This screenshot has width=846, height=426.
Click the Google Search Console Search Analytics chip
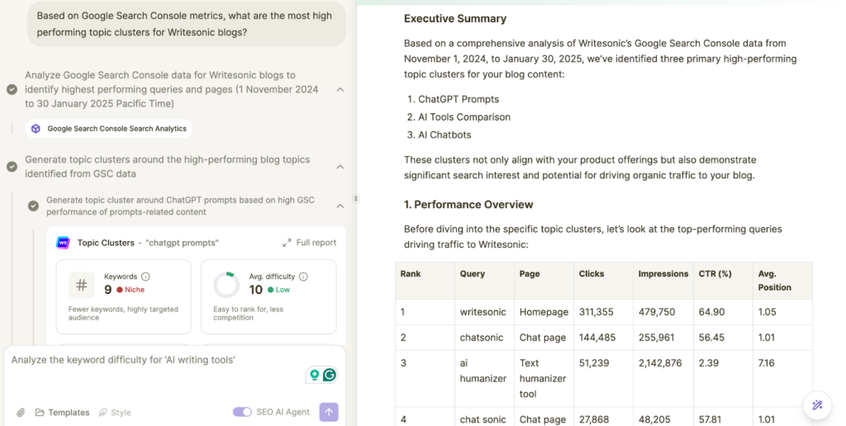[x=109, y=129]
